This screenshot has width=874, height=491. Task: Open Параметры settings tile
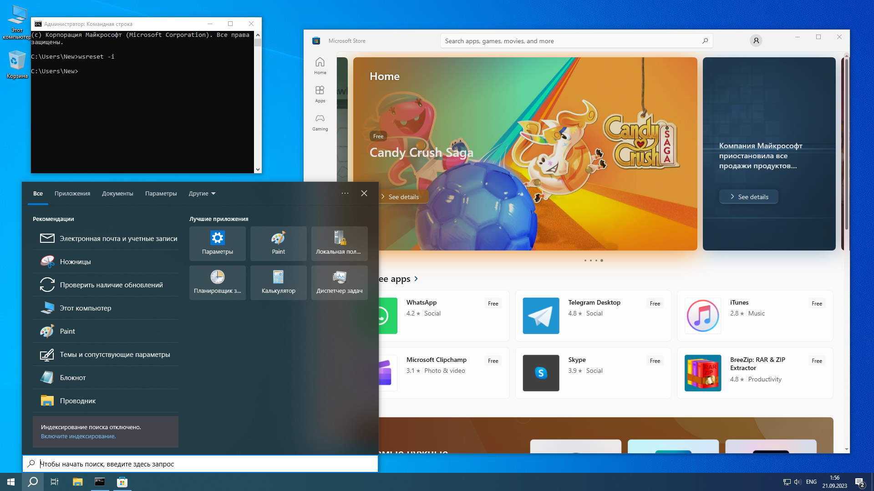point(218,243)
